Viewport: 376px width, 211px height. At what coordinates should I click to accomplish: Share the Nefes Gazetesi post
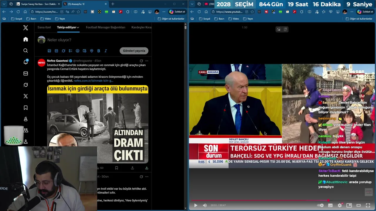[x=132, y=168]
